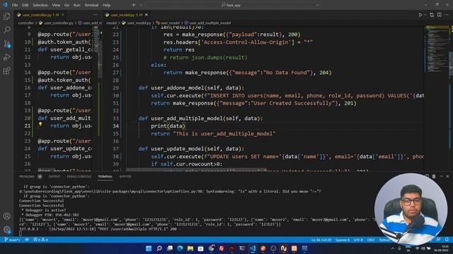
Task: Open the Run menu
Action: pos(77,5)
